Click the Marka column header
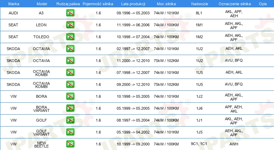Screen dimensions: 274x150 (x=14, y=4)
